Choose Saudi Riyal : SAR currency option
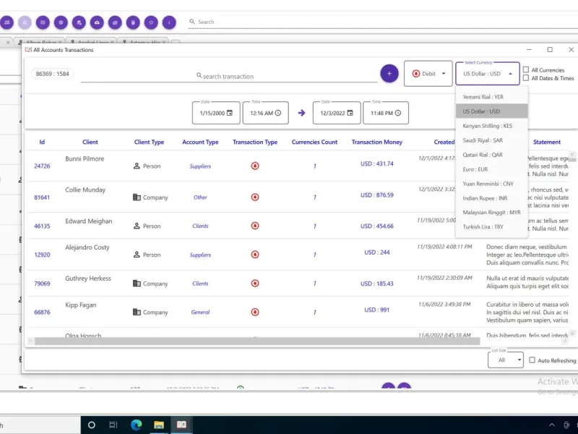 click(x=483, y=140)
